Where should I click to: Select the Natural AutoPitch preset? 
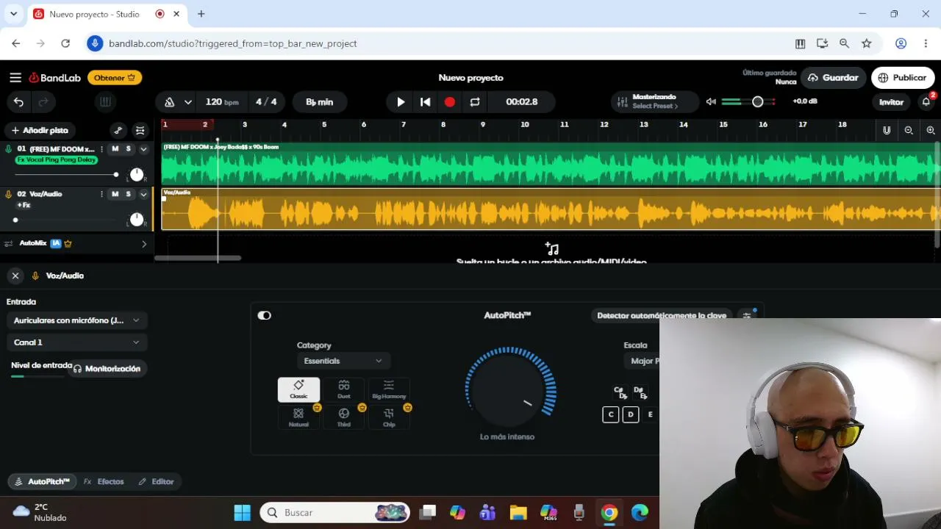pyautogui.click(x=298, y=417)
